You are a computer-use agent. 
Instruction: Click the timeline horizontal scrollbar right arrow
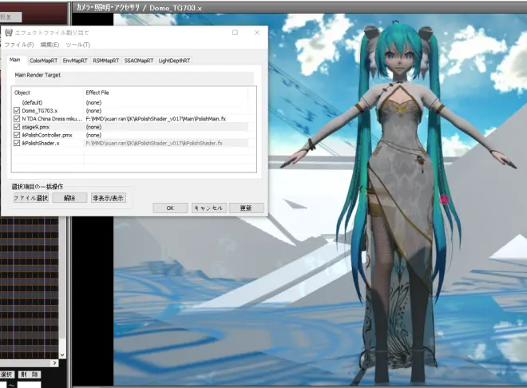[x=55, y=362]
